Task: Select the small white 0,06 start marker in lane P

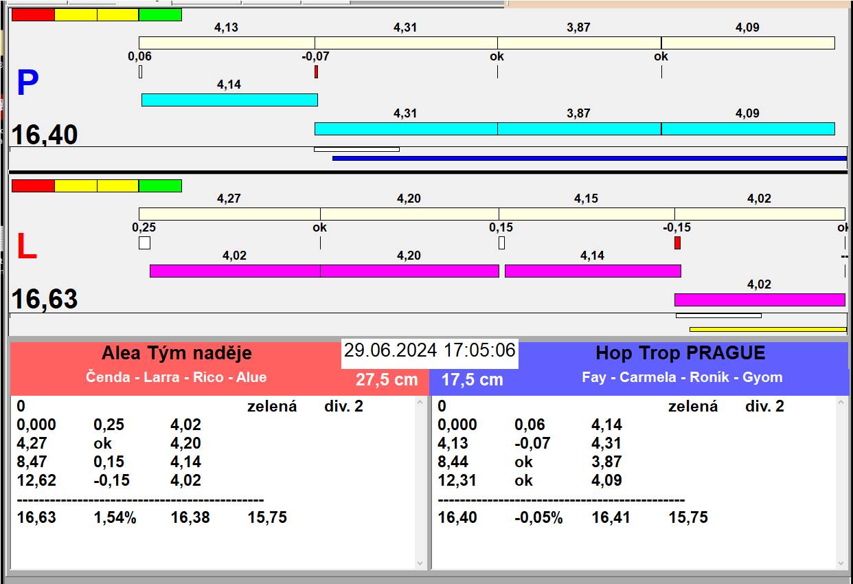Action: click(x=140, y=71)
